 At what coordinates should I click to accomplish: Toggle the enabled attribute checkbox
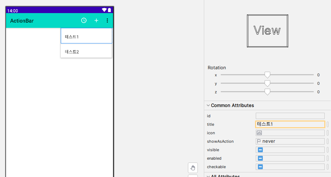pyautogui.click(x=260, y=158)
